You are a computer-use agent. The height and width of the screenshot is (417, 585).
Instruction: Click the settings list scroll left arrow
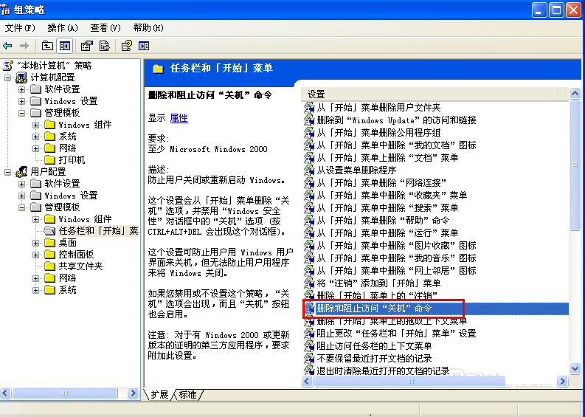click(x=307, y=381)
